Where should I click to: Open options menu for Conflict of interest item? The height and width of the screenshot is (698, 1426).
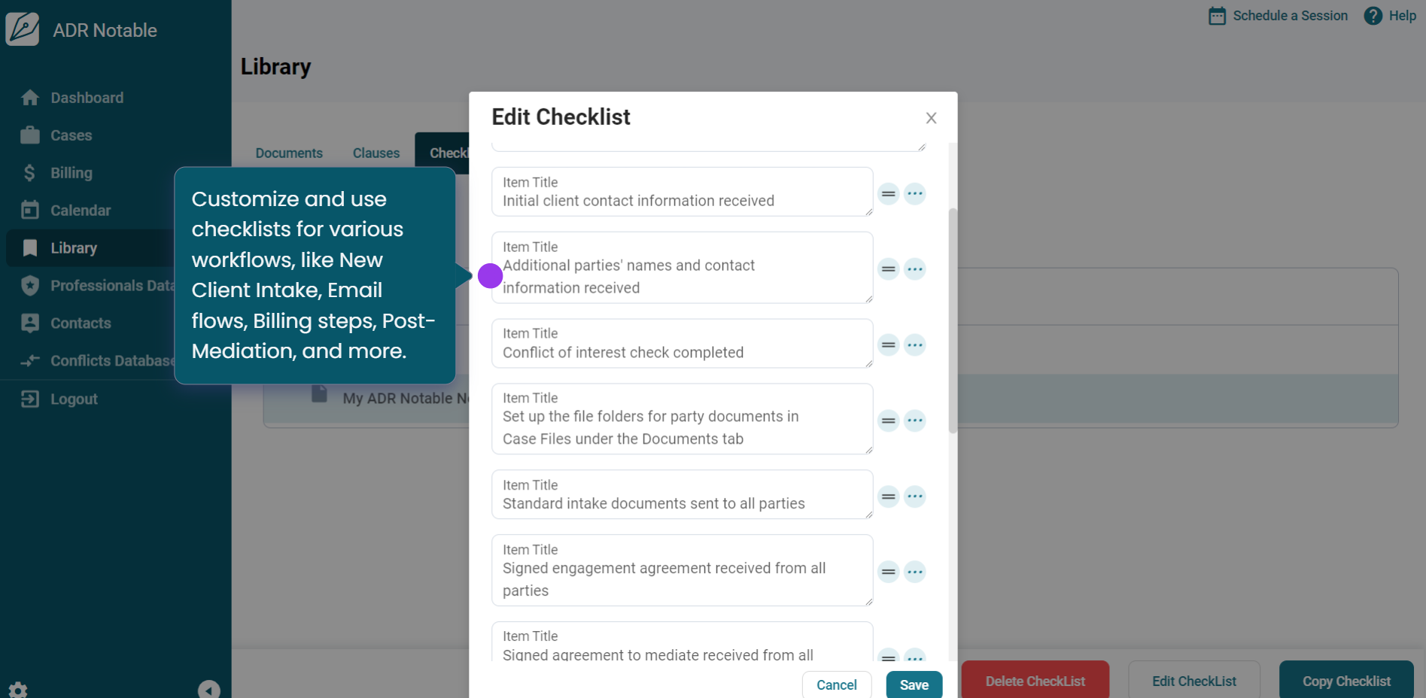914,345
